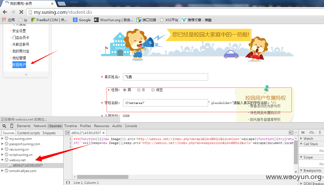Open 门店会员卡 in the sidebar
The width and height of the screenshot is (324, 185).
point(21,38)
